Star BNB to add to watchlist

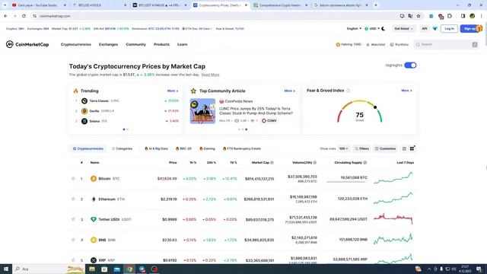[x=73, y=240]
